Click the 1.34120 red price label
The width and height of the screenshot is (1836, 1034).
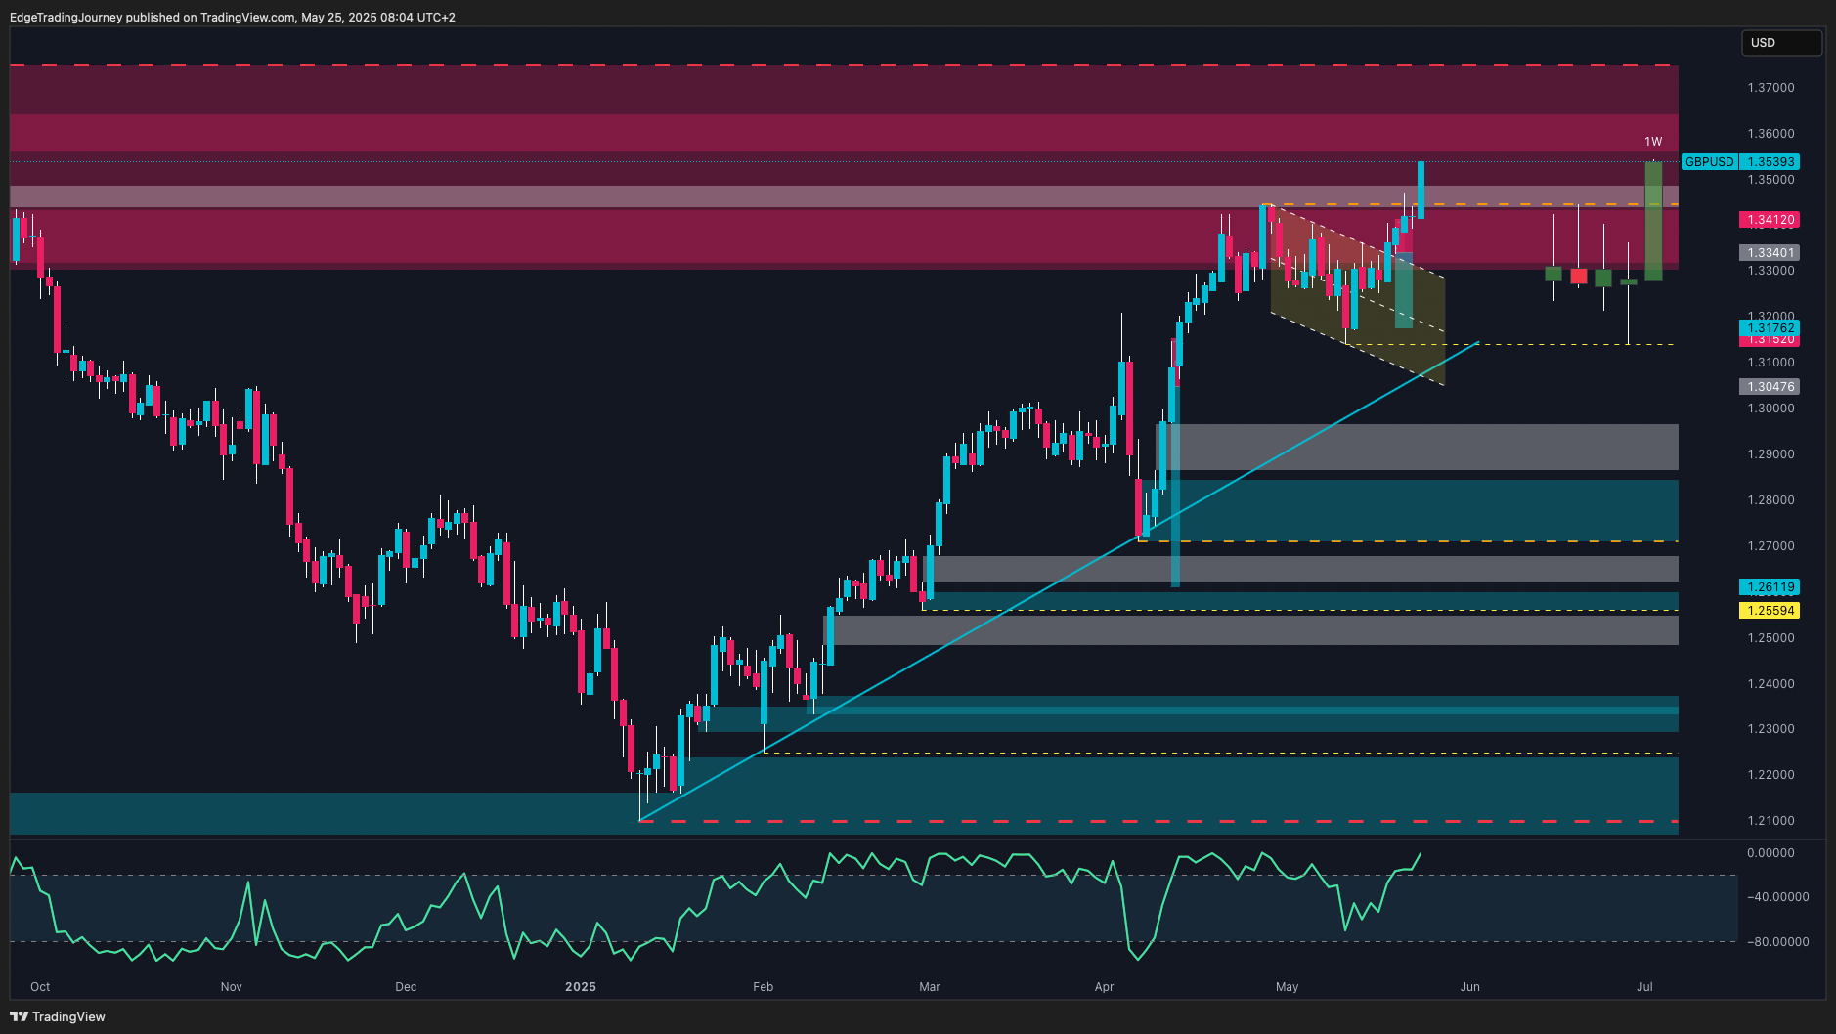(1770, 220)
